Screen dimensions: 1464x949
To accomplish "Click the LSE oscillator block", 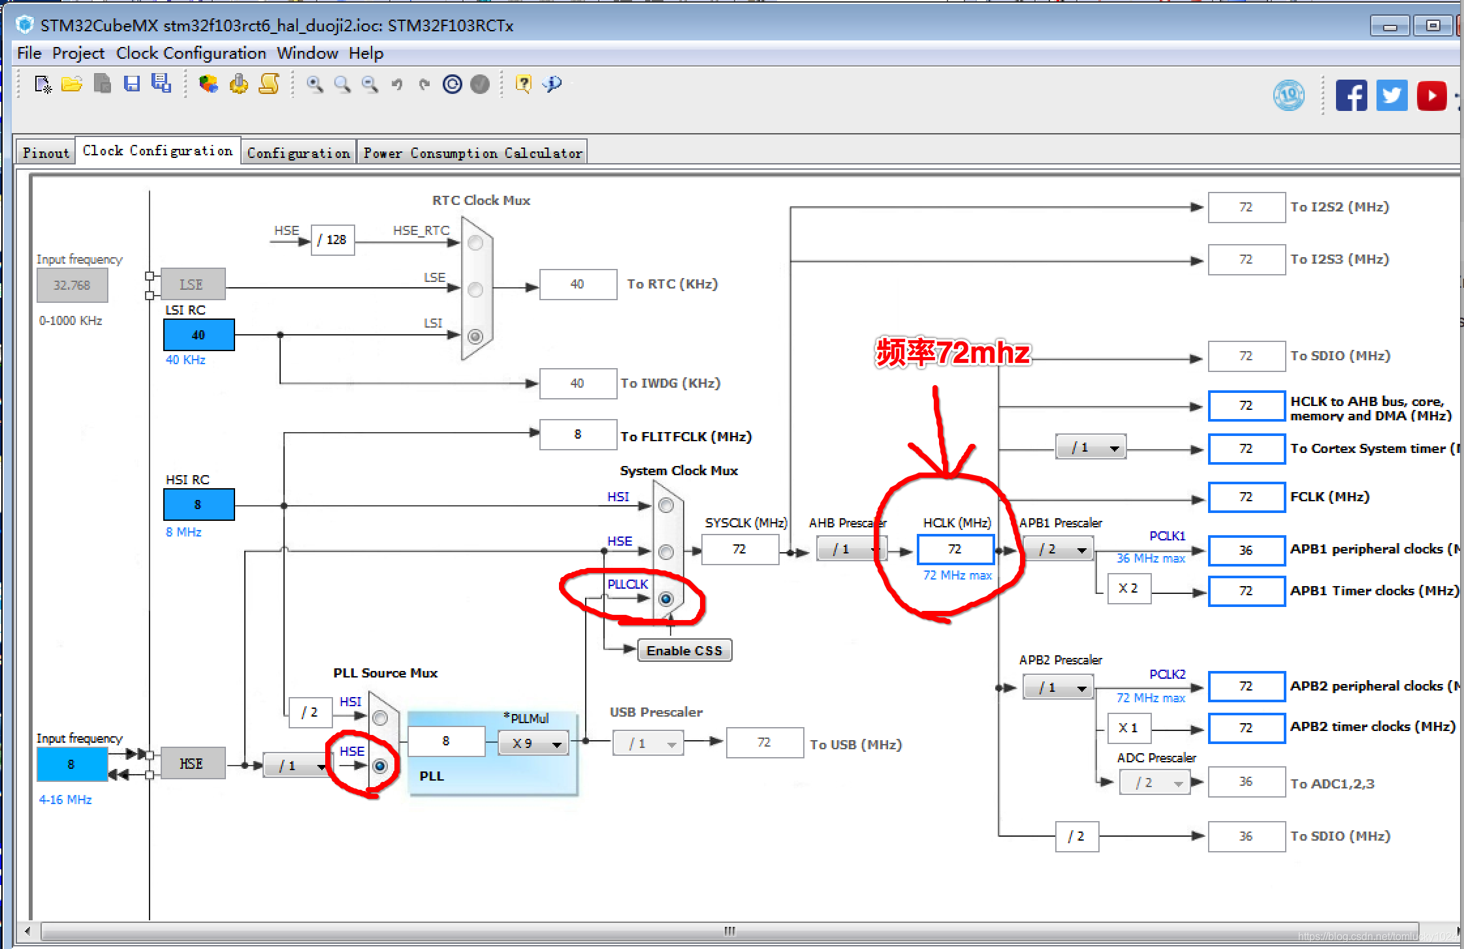I will (193, 285).
